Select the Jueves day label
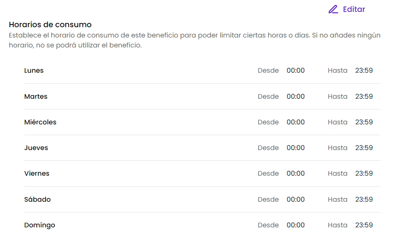394x240 pixels. 36,148
